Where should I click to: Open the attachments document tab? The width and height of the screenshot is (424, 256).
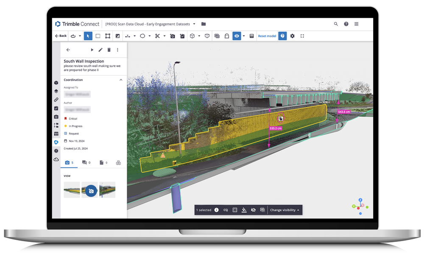click(x=102, y=162)
